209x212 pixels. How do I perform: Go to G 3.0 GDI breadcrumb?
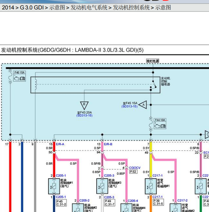[32, 8]
